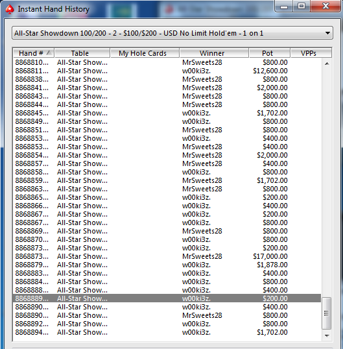Select hand 8868843... row
Viewport: 343px width, 349px height.
coord(167,96)
